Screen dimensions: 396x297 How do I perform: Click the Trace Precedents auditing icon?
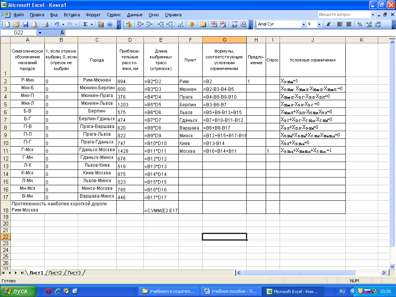140,24
